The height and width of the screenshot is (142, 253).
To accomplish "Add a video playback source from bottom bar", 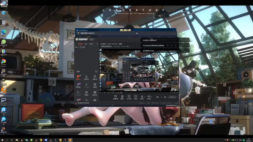I will 136,97.
